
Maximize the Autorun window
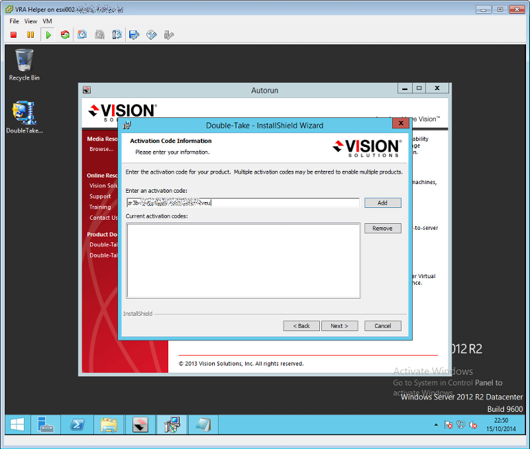[419, 88]
